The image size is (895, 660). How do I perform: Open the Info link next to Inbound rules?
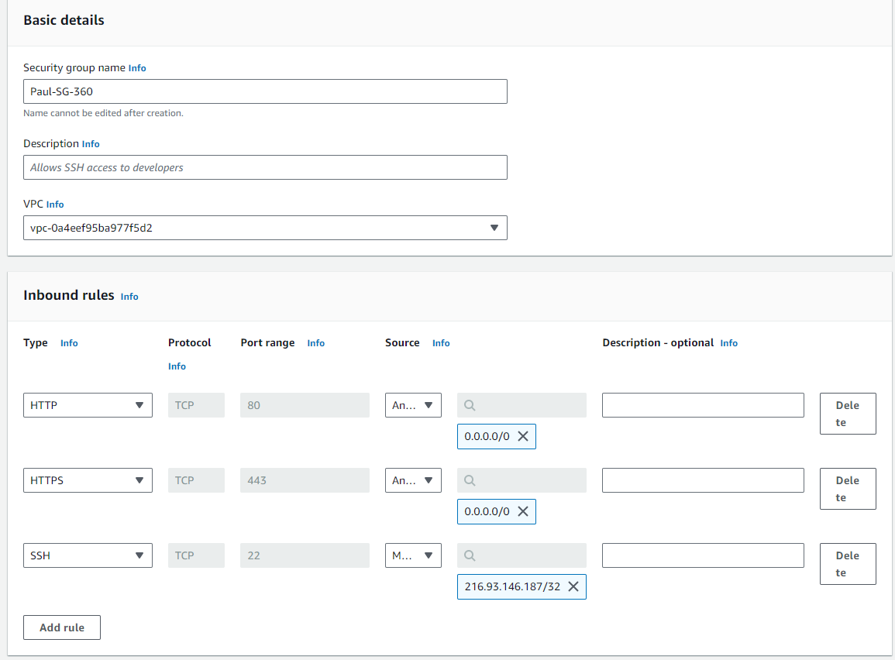click(129, 297)
